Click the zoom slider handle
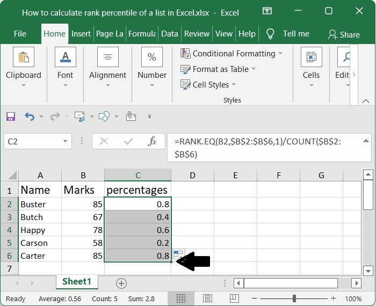Screen dimensions: 376x306 pyautogui.click(x=294, y=298)
